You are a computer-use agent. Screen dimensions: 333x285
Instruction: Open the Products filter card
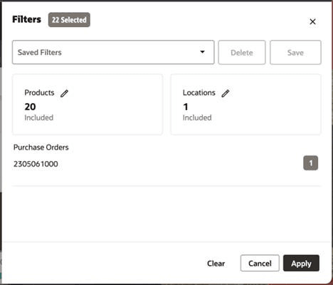coord(88,105)
